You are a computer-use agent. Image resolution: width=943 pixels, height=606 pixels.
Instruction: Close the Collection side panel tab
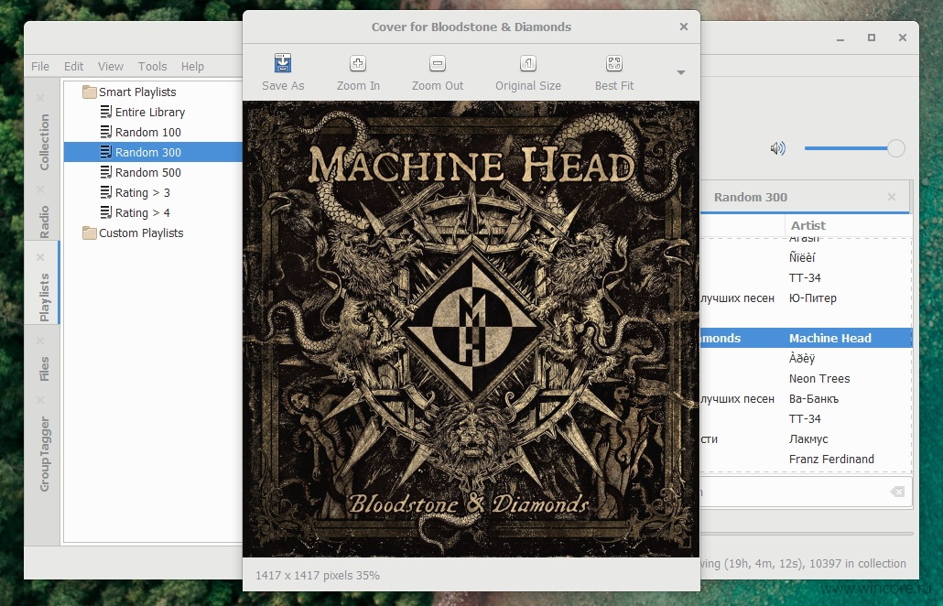point(40,97)
